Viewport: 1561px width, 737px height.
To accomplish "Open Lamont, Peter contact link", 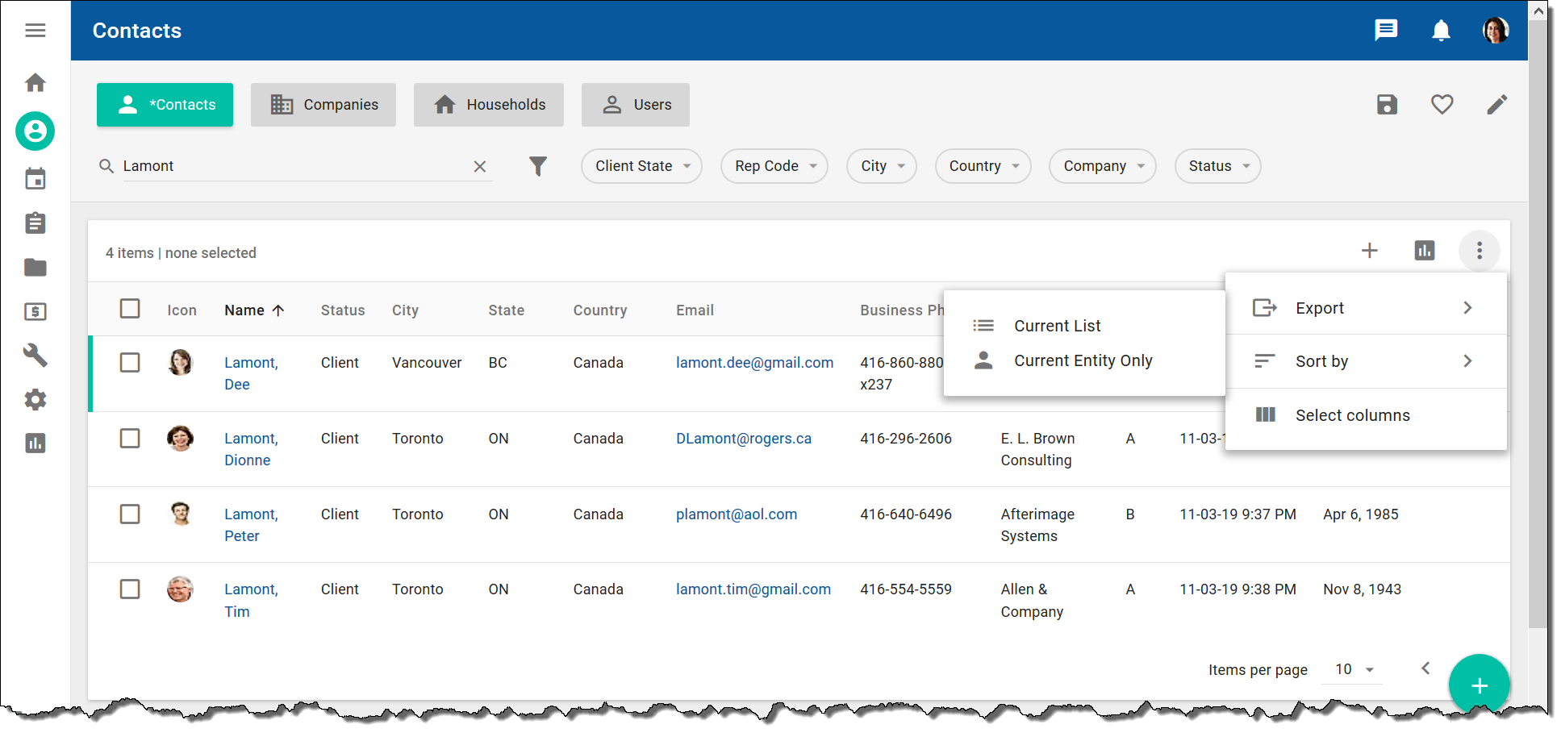I will pyautogui.click(x=251, y=524).
